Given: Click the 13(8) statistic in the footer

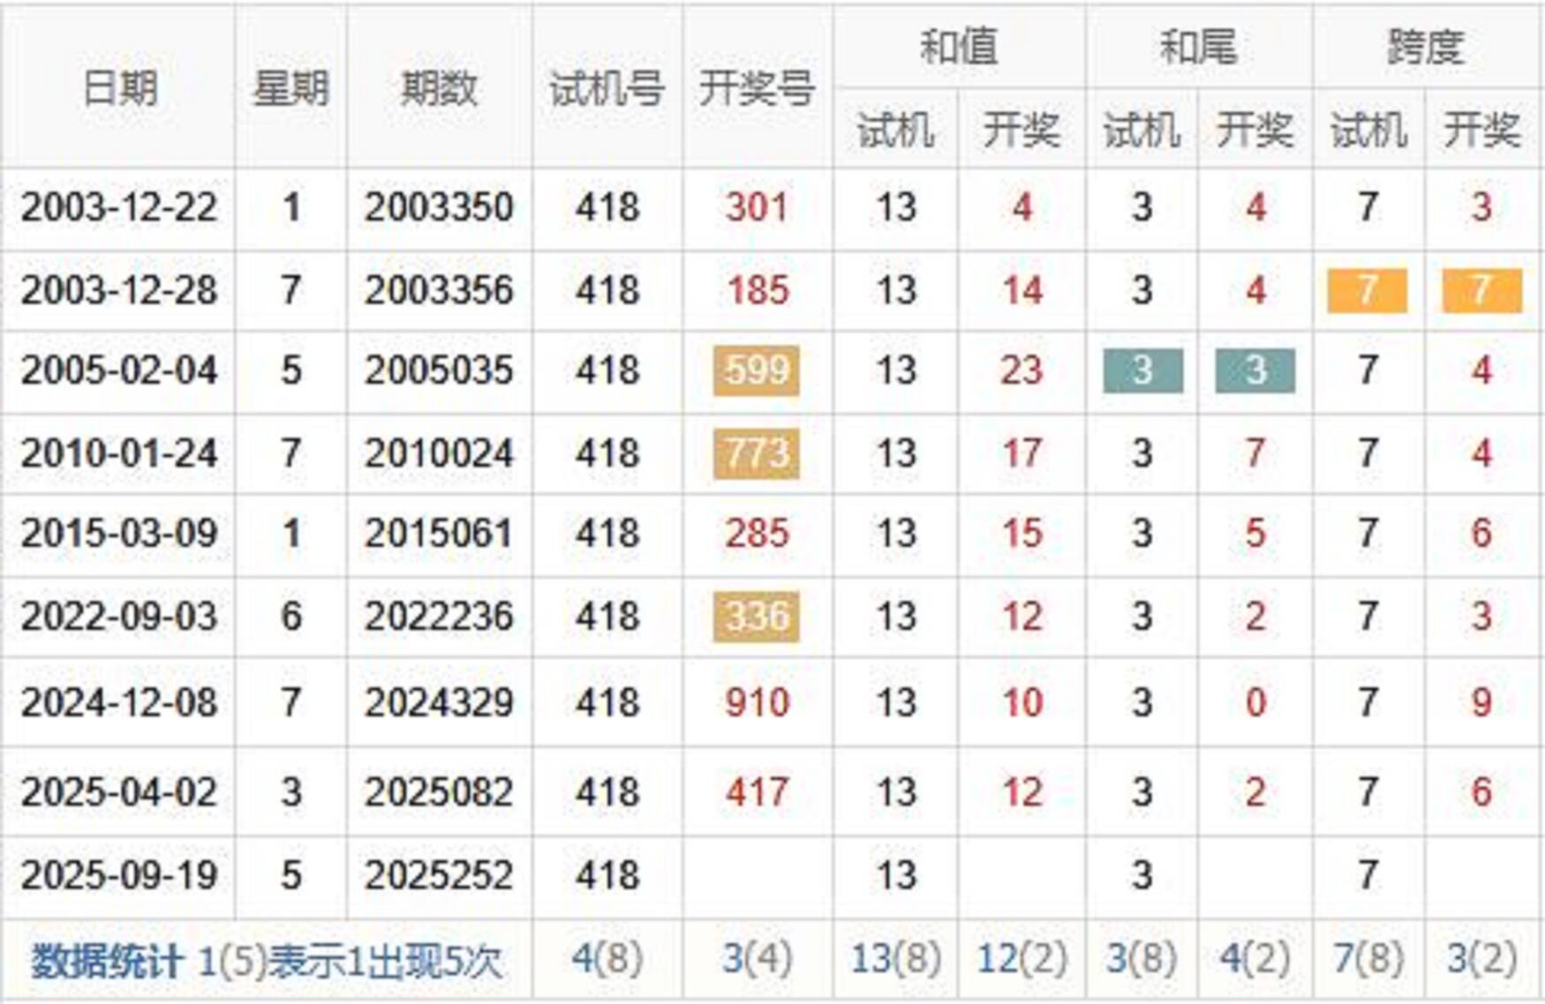Looking at the screenshot, I should click(895, 959).
